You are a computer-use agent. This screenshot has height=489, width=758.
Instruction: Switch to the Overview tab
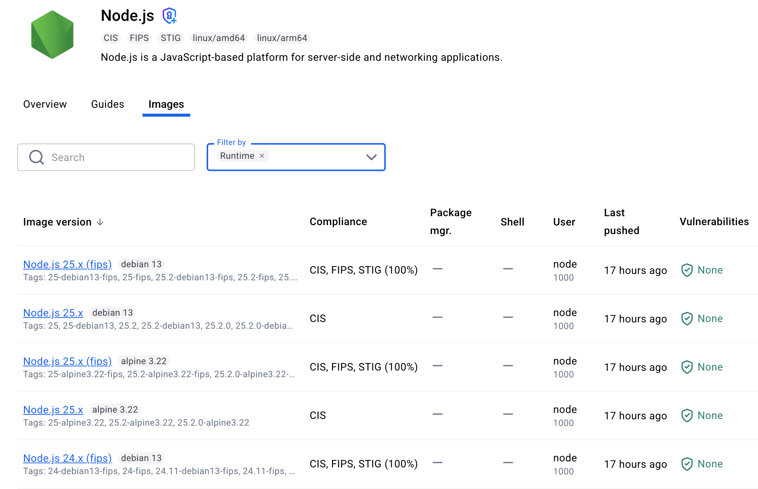tap(45, 104)
